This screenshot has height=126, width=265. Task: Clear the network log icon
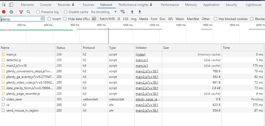(11, 12)
